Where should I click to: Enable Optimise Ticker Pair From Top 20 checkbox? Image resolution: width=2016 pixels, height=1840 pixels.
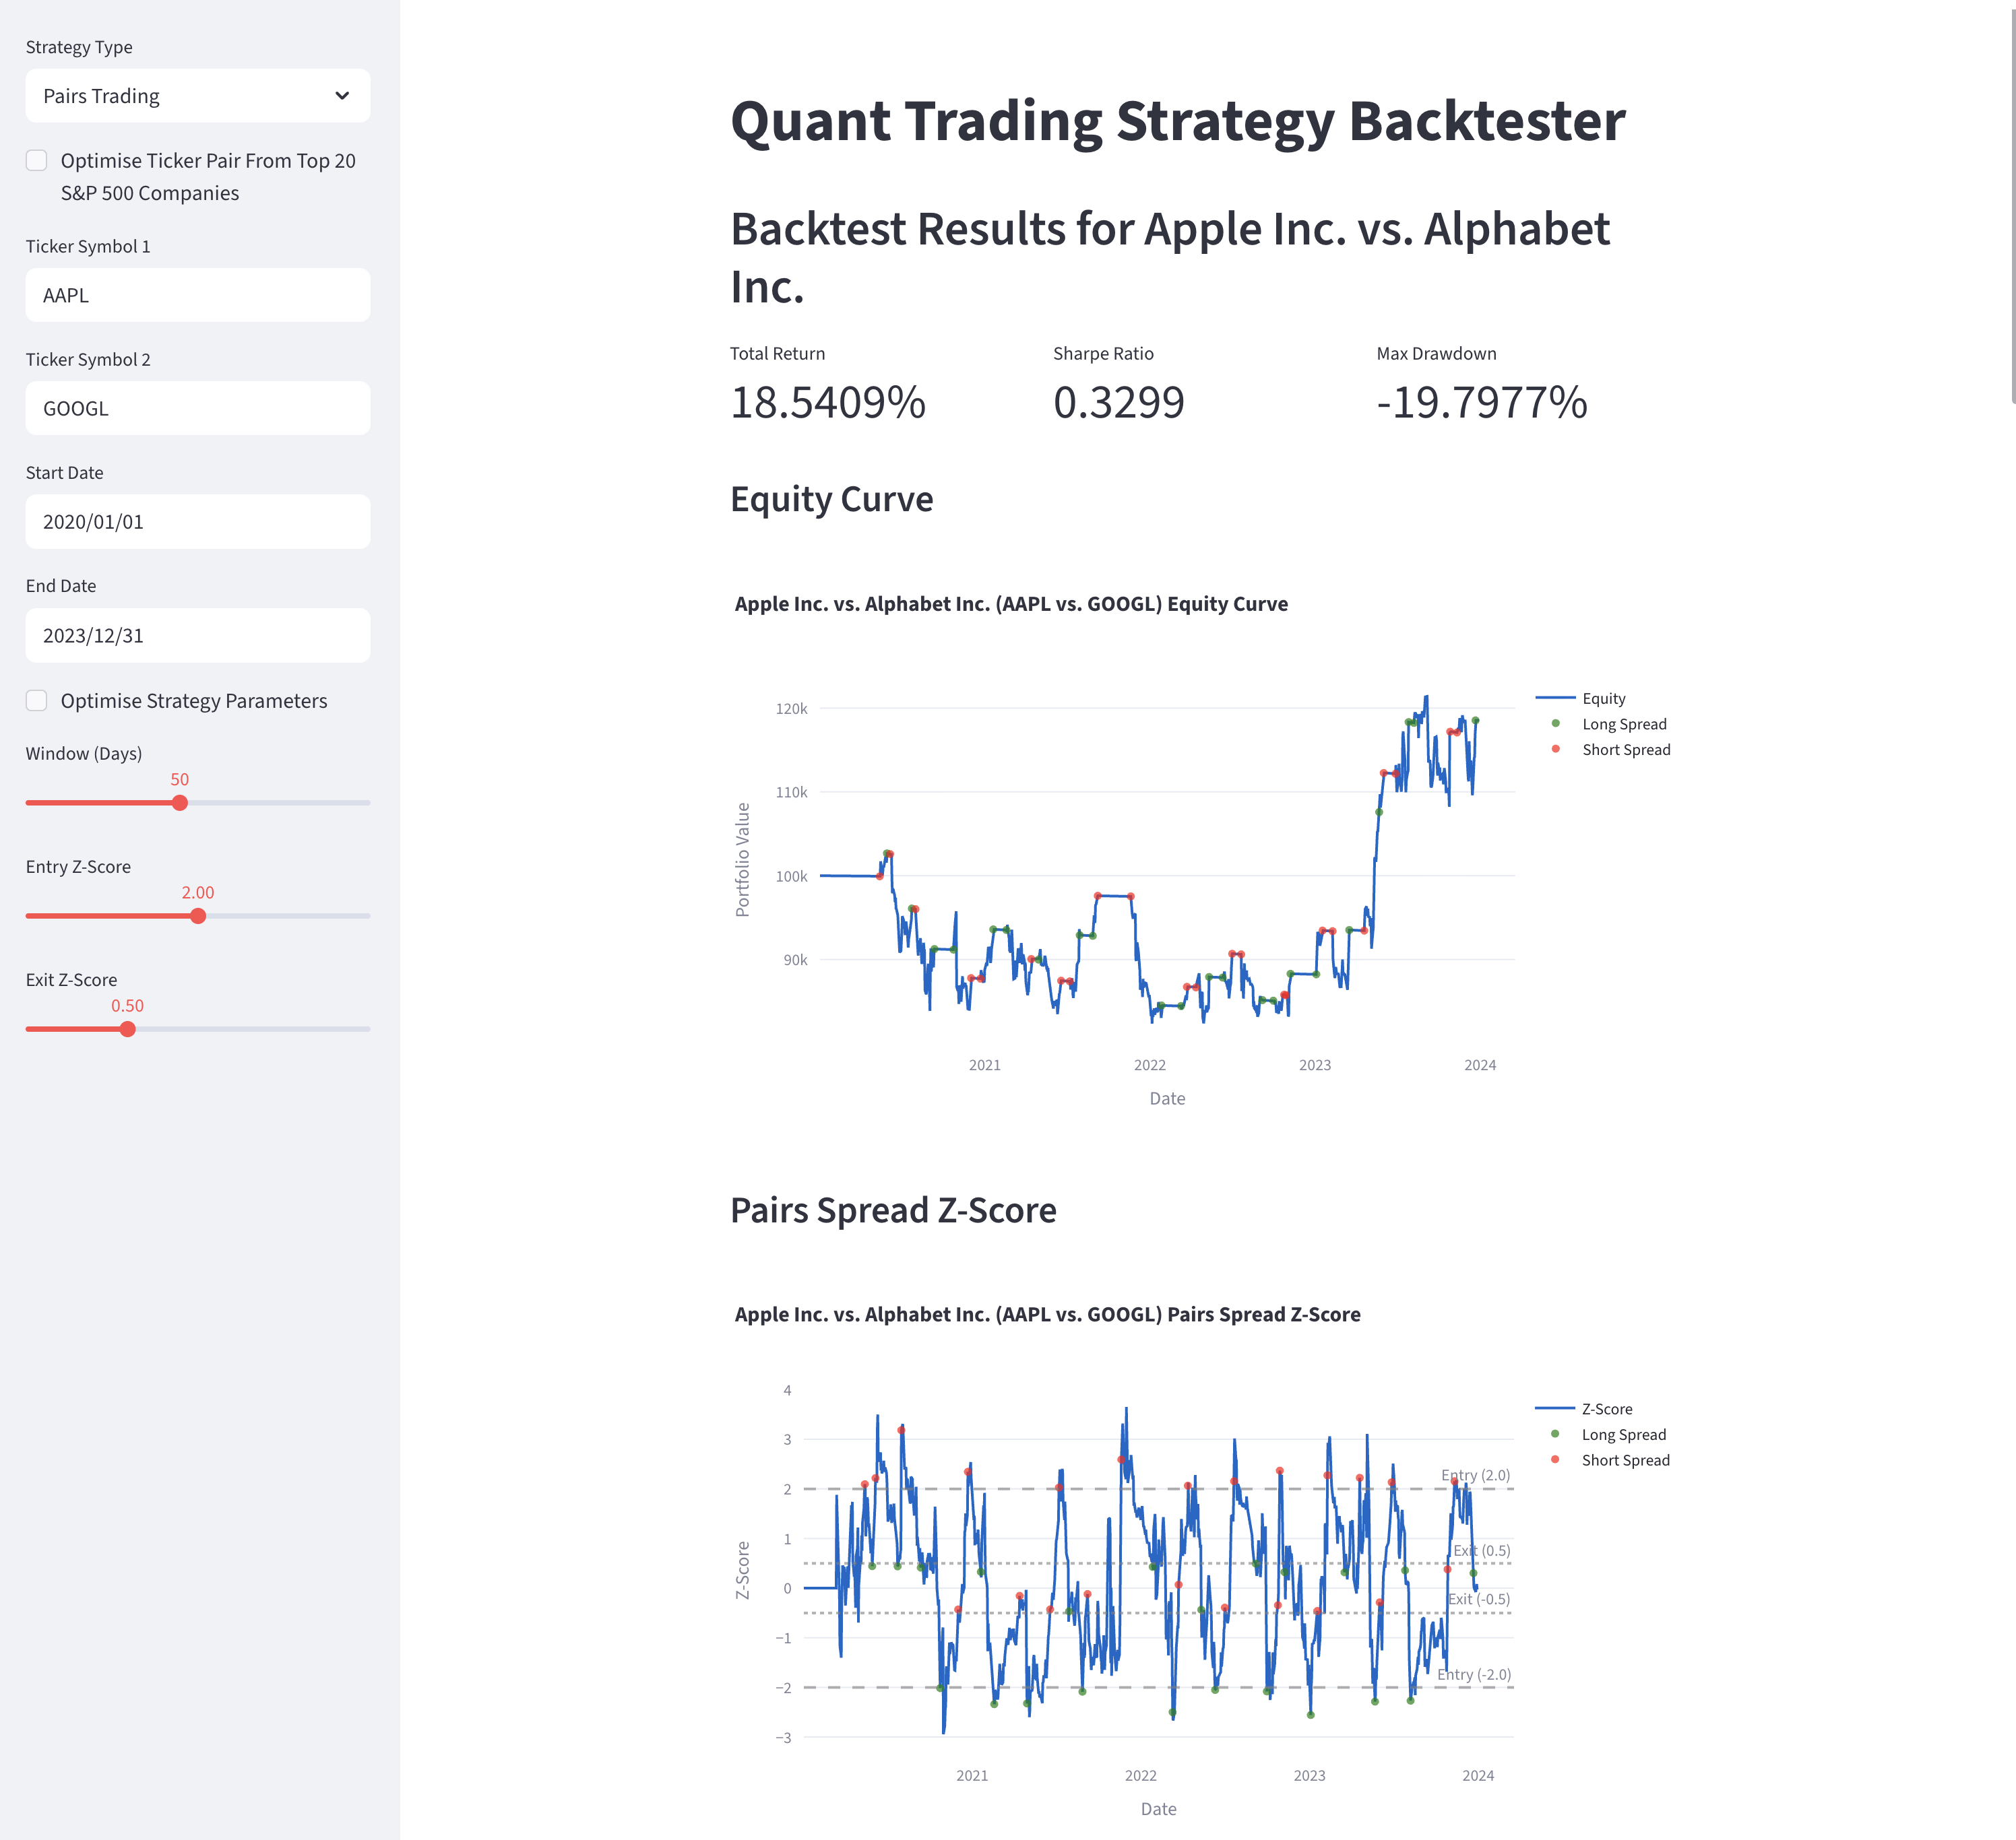coord(37,161)
